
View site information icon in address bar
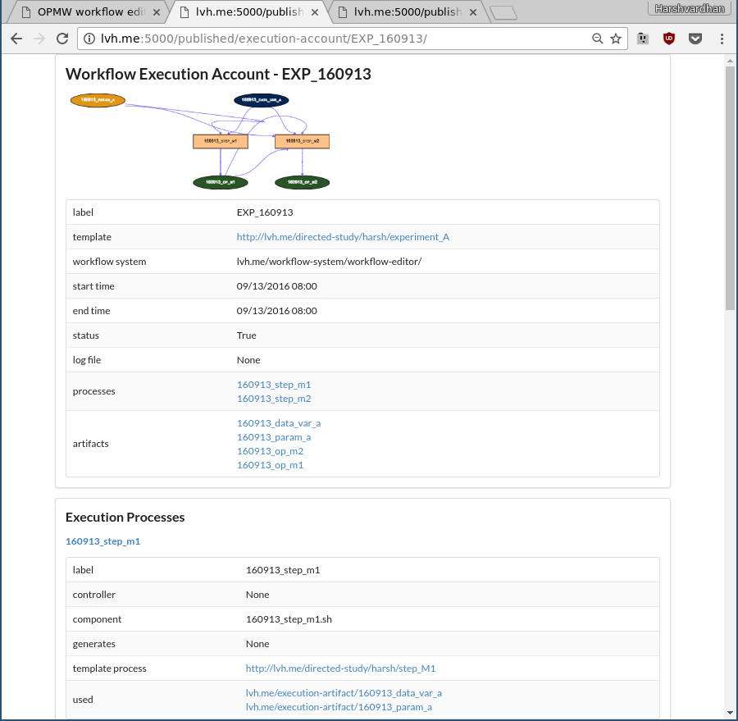coord(89,39)
